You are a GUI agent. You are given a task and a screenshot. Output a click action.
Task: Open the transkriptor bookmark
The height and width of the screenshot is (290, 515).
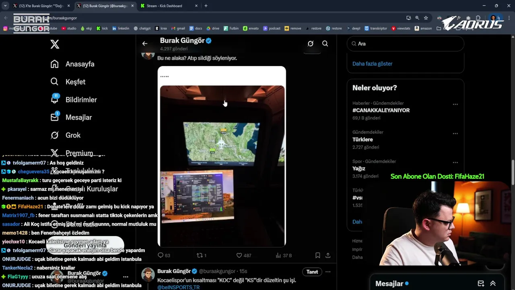tap(376, 29)
